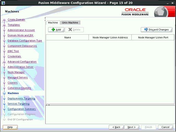Click Node Manager Listen Address column header
Viewport: 176px width, 132px height.
(110, 37)
